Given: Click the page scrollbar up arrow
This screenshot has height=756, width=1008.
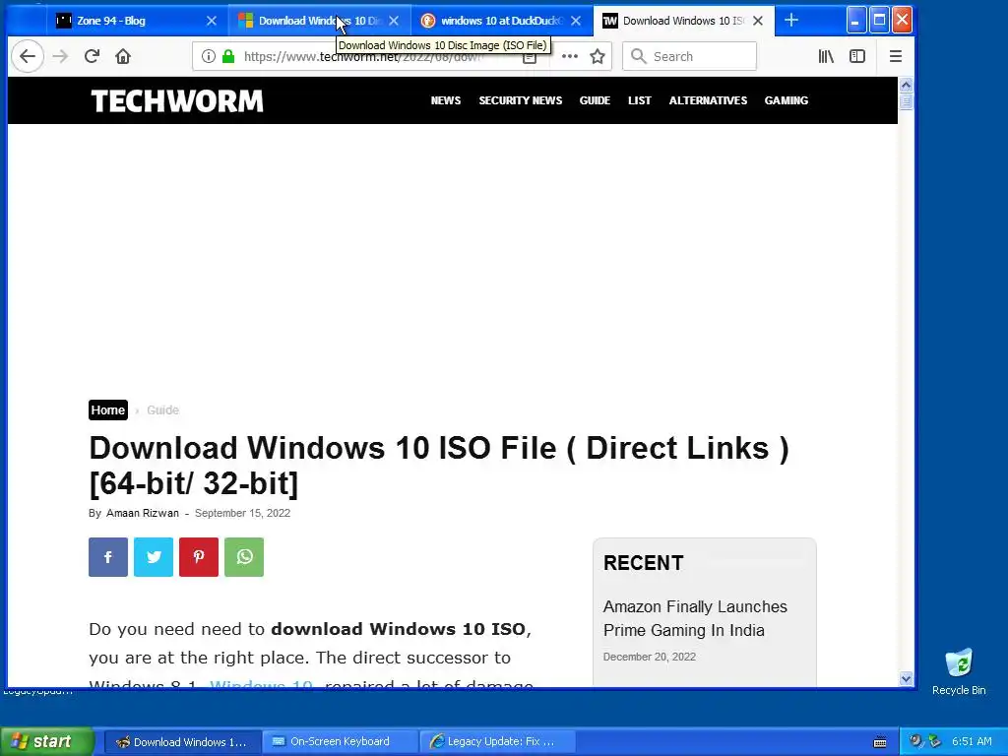Looking at the screenshot, I should 906,85.
